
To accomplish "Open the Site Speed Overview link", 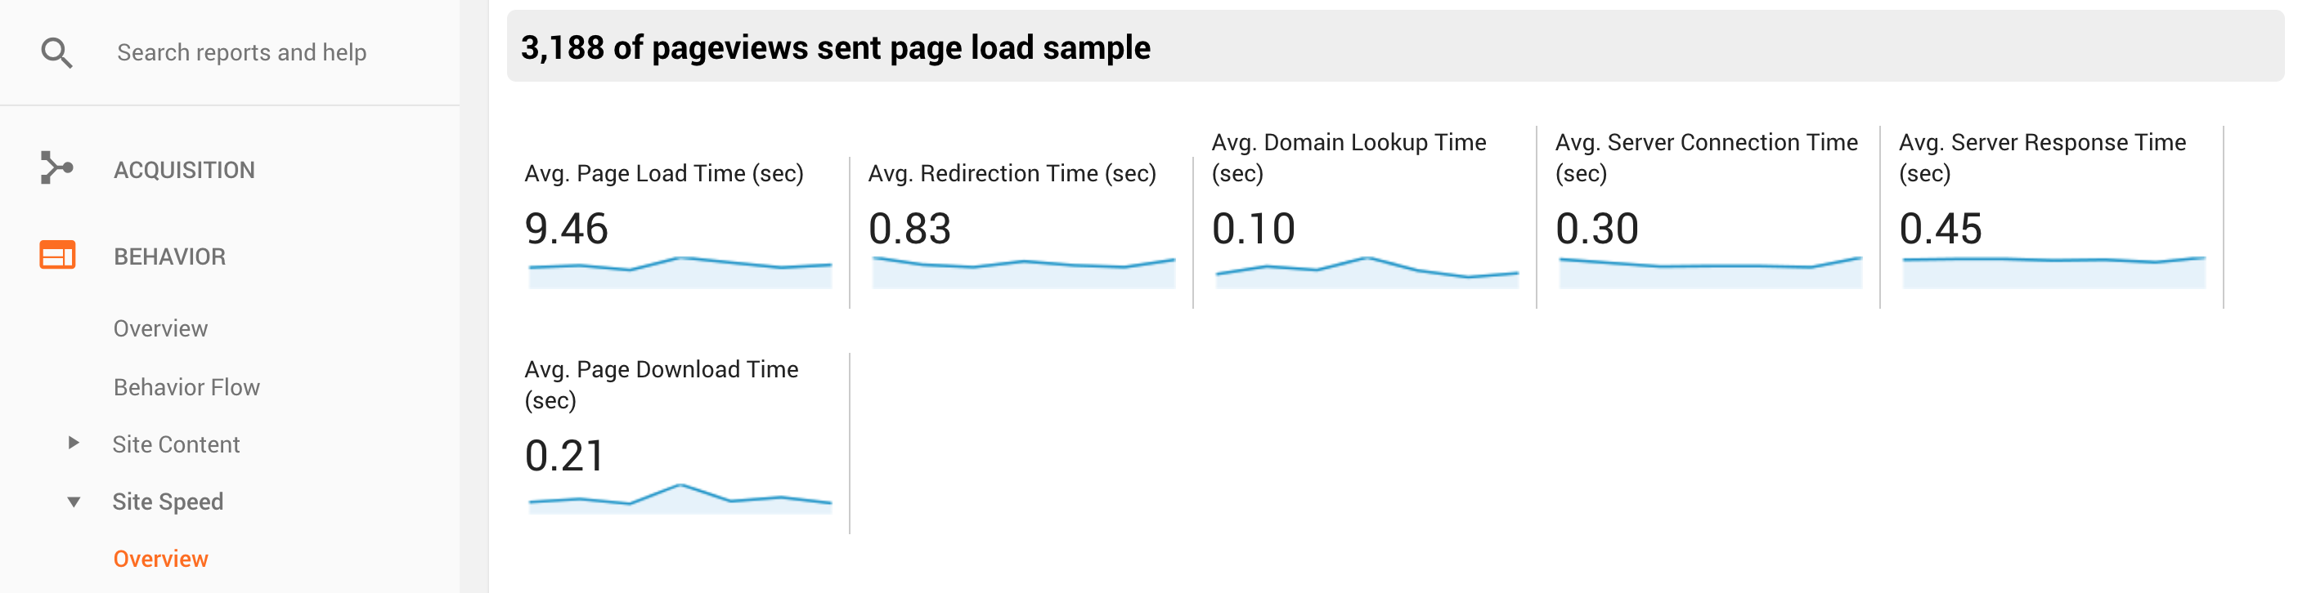I will pyautogui.click(x=160, y=560).
